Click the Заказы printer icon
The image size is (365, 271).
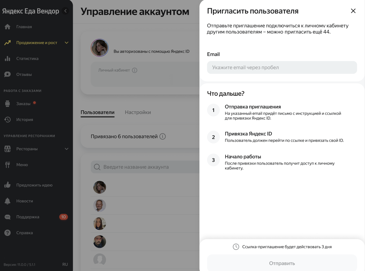(x=7, y=104)
